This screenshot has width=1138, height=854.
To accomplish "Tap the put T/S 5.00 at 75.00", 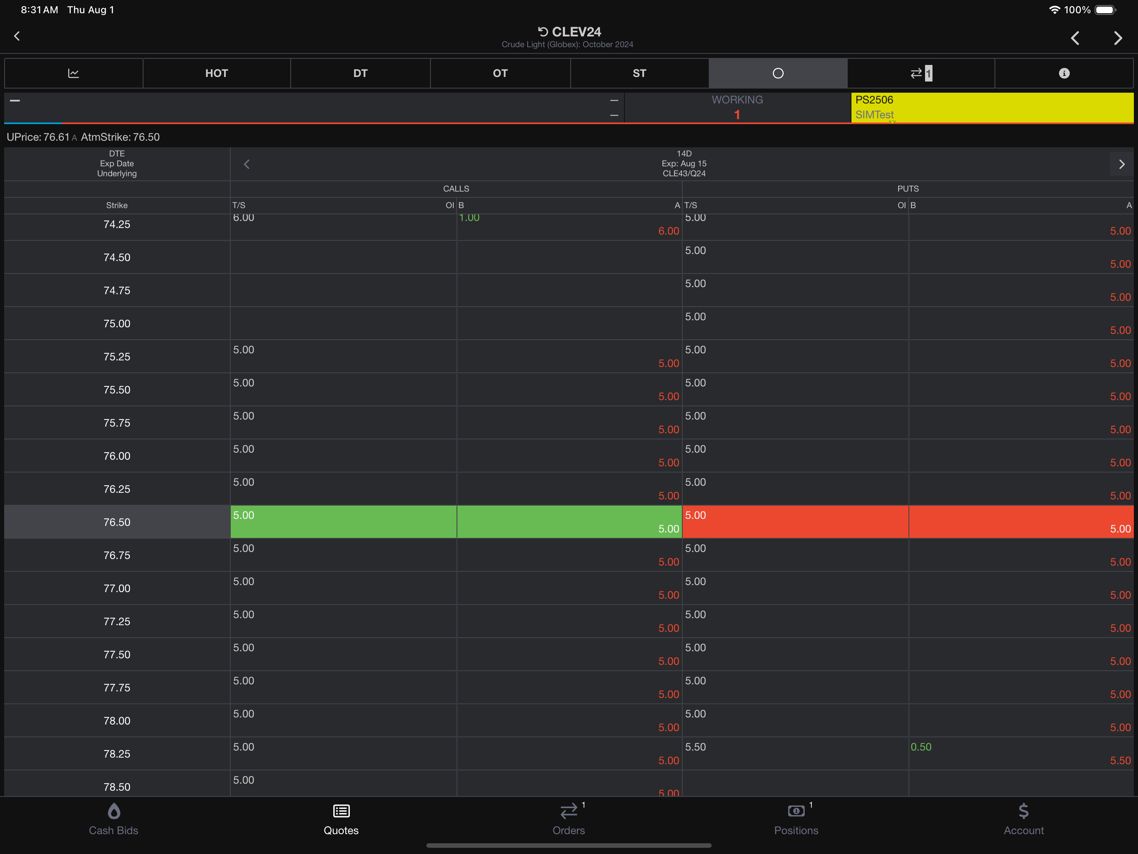I will (x=695, y=317).
